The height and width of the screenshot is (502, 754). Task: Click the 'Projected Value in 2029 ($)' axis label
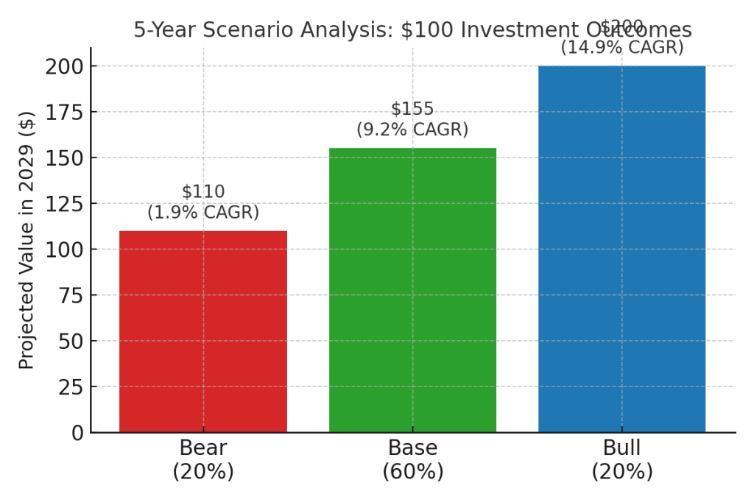pyautogui.click(x=27, y=240)
